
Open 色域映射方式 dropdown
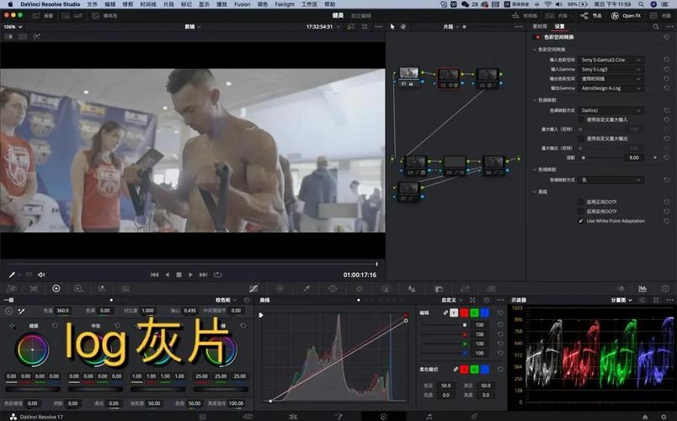pyautogui.click(x=610, y=179)
